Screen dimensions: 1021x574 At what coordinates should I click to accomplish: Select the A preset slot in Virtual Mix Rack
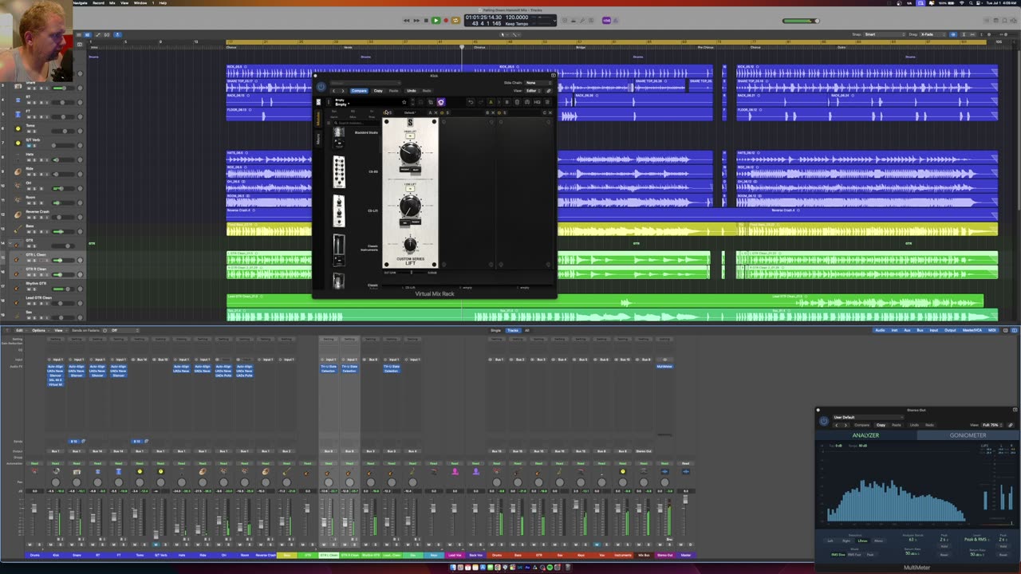(491, 102)
